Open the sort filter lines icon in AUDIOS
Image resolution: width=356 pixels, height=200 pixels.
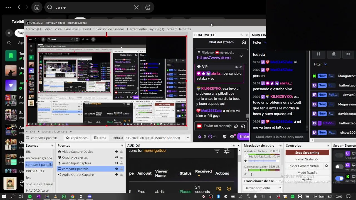click(217, 151)
